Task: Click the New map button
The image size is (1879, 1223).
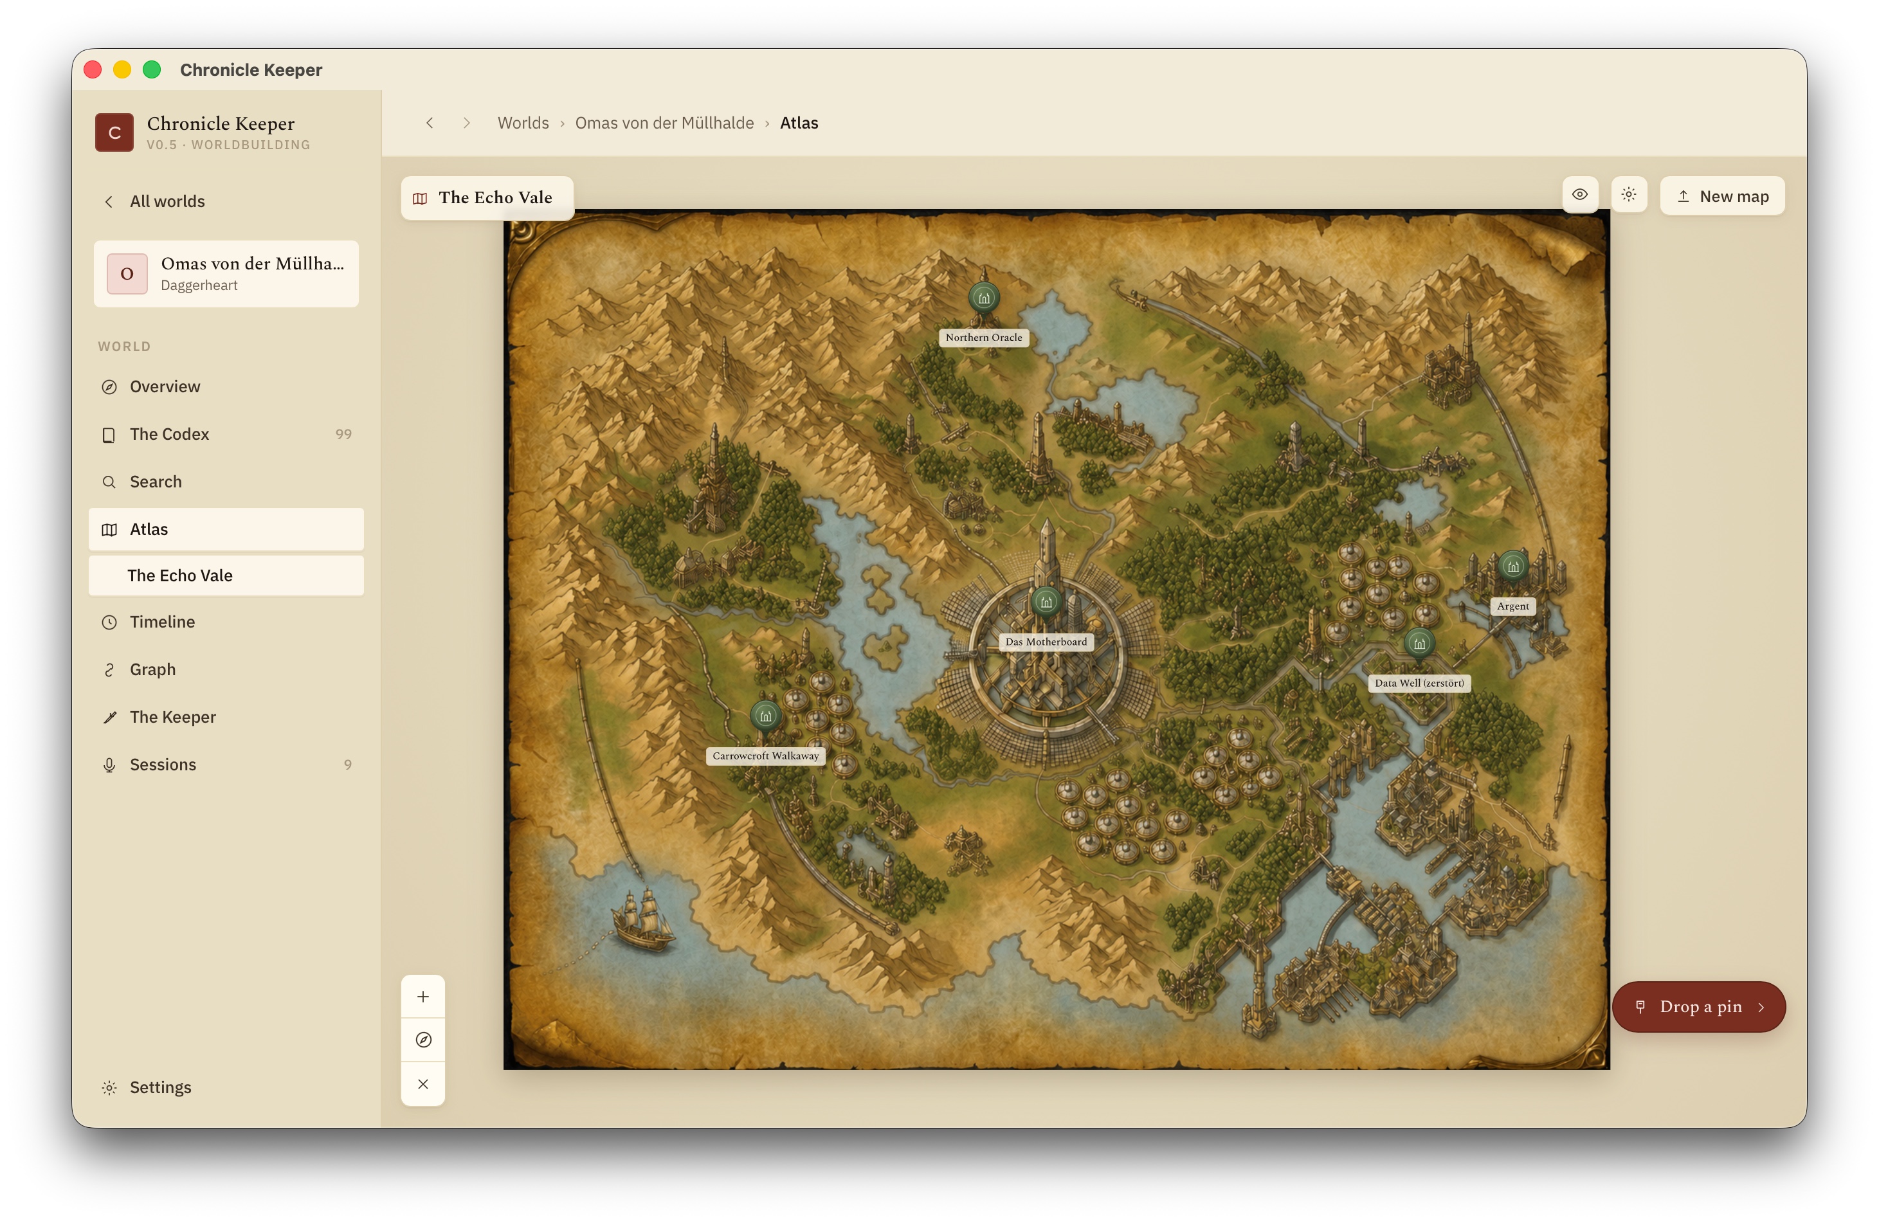Action: [1722, 196]
